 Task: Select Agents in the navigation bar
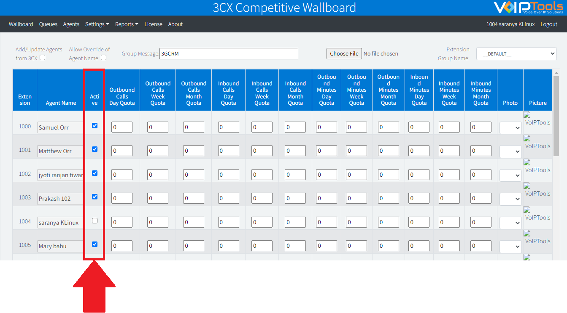71,24
